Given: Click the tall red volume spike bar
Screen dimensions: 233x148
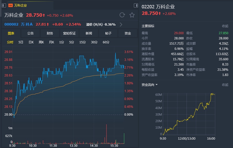Looking at the screenshot, I should [x=106, y=134].
